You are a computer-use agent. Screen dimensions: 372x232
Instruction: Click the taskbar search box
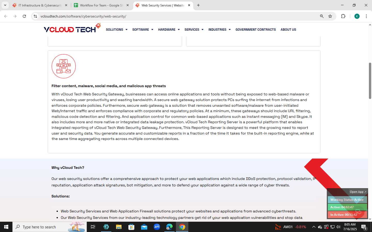[50, 227]
